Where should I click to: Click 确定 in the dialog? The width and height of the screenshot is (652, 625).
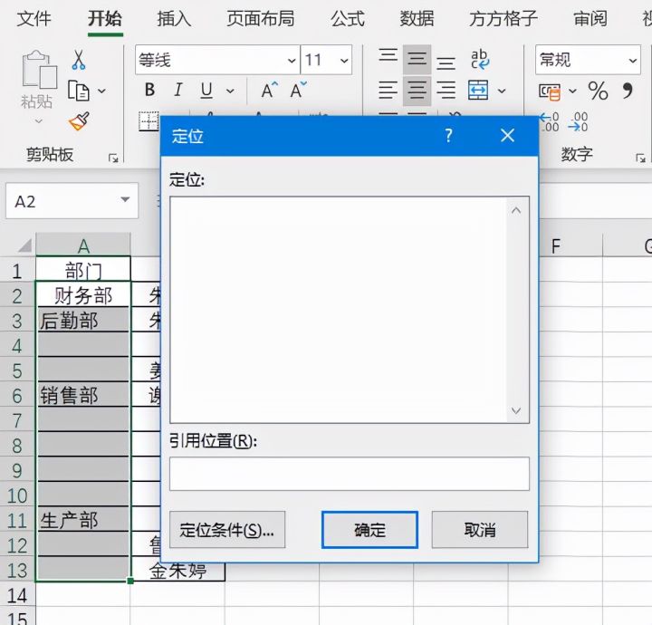coord(369,530)
